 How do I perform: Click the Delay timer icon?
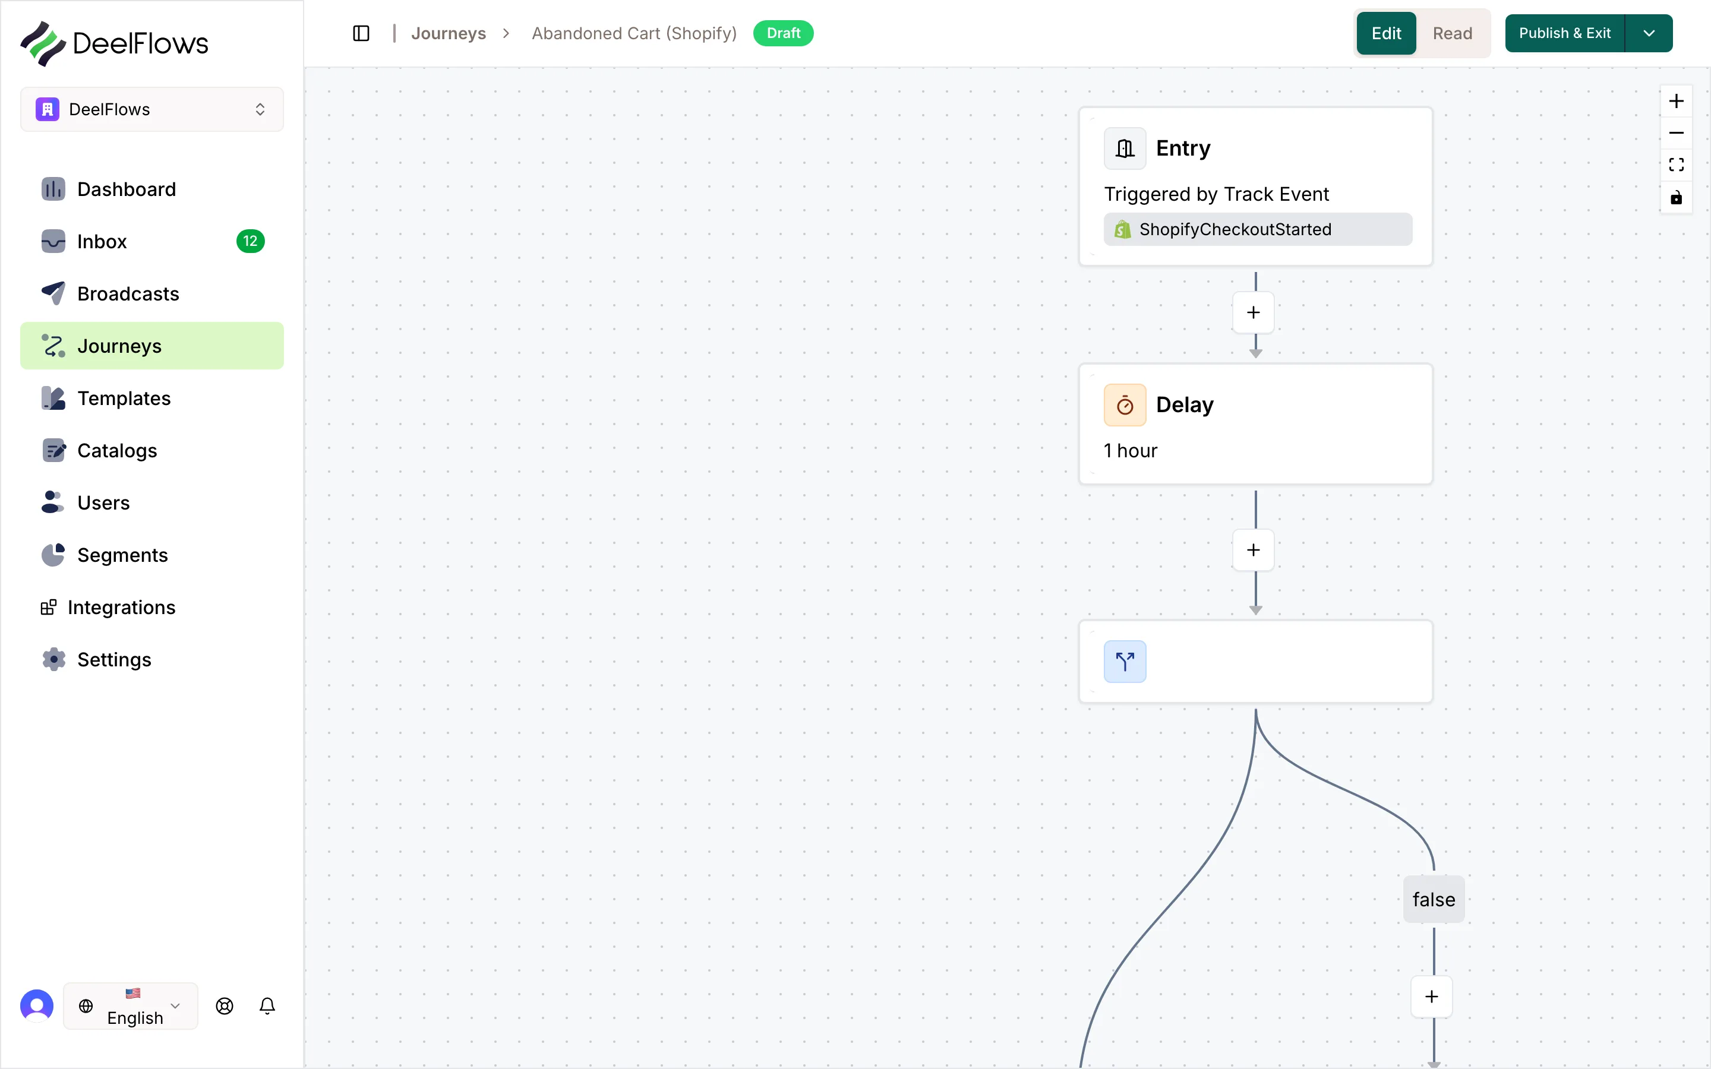click(1125, 405)
